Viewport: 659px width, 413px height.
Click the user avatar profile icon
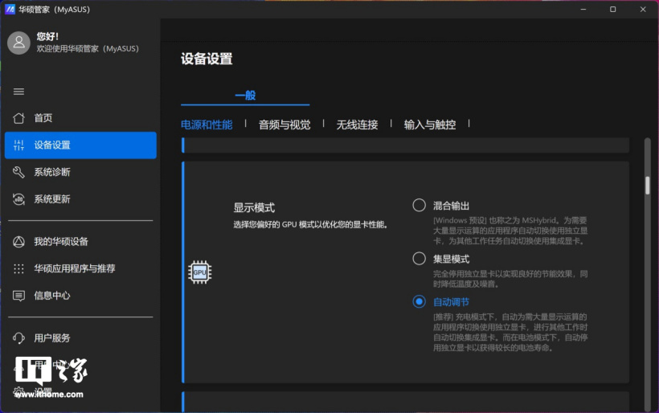pyautogui.click(x=18, y=43)
